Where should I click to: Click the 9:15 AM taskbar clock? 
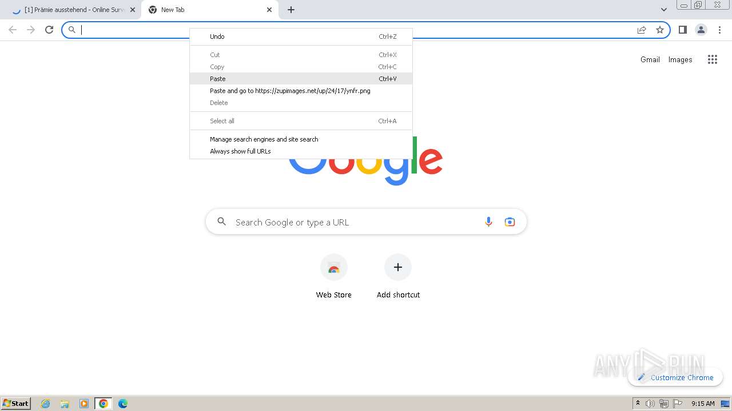(x=703, y=404)
